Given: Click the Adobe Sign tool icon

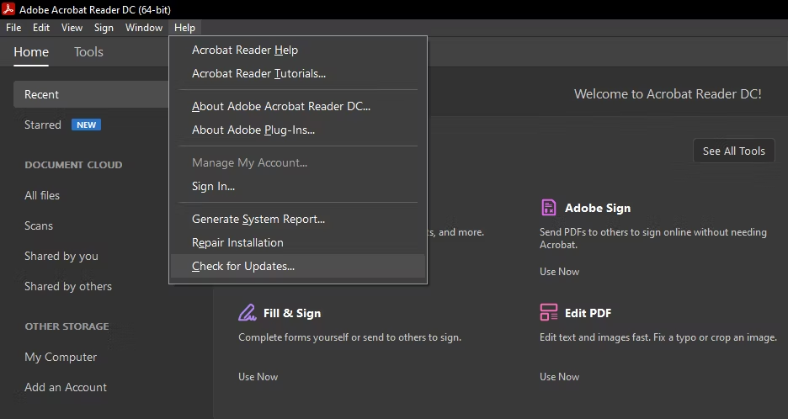Looking at the screenshot, I should tap(549, 208).
